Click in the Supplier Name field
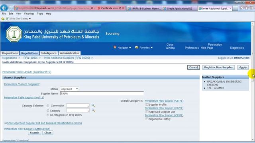 tap(102, 93)
